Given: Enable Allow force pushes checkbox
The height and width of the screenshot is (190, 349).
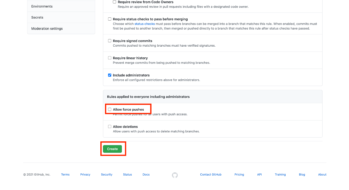Looking at the screenshot, I should click(110, 109).
